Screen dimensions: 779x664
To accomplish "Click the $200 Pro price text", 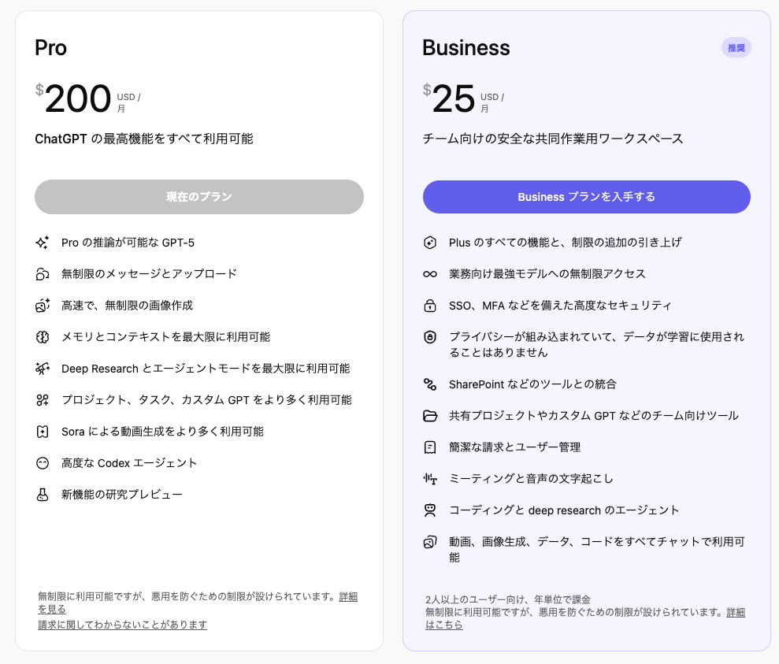I will pyautogui.click(x=77, y=99).
